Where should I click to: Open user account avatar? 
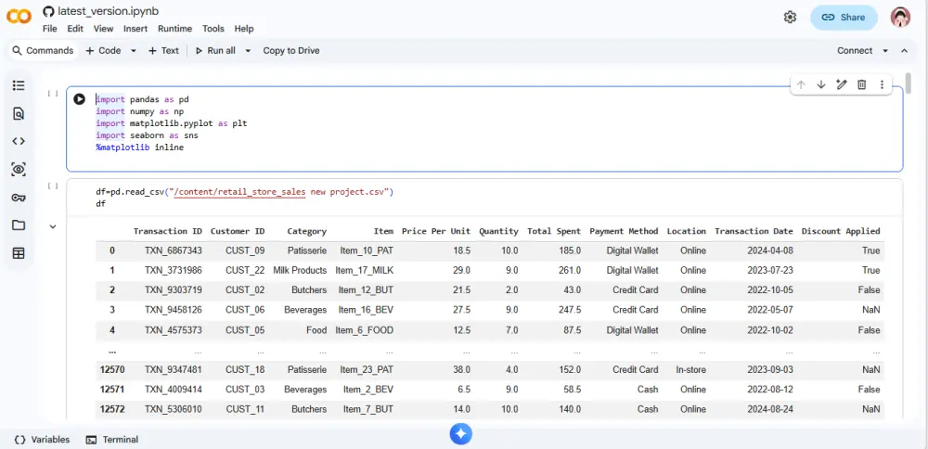coord(900,17)
